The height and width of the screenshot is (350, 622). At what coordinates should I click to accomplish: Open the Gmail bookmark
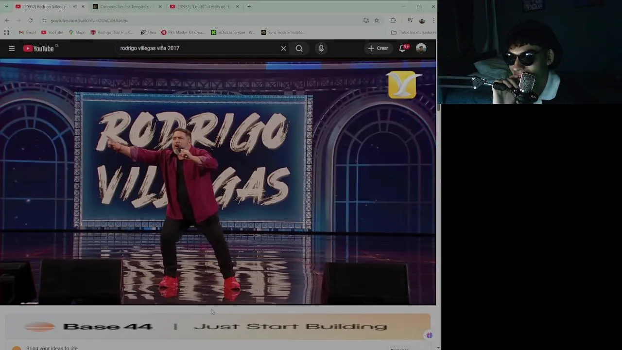tap(27, 33)
